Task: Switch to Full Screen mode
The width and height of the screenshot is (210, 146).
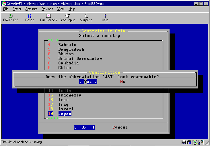Action: point(48,17)
